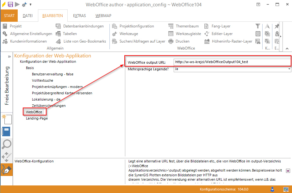The image size is (292, 193).
Task: Click the Run (play) icon next to Save
Action: [17, 4]
